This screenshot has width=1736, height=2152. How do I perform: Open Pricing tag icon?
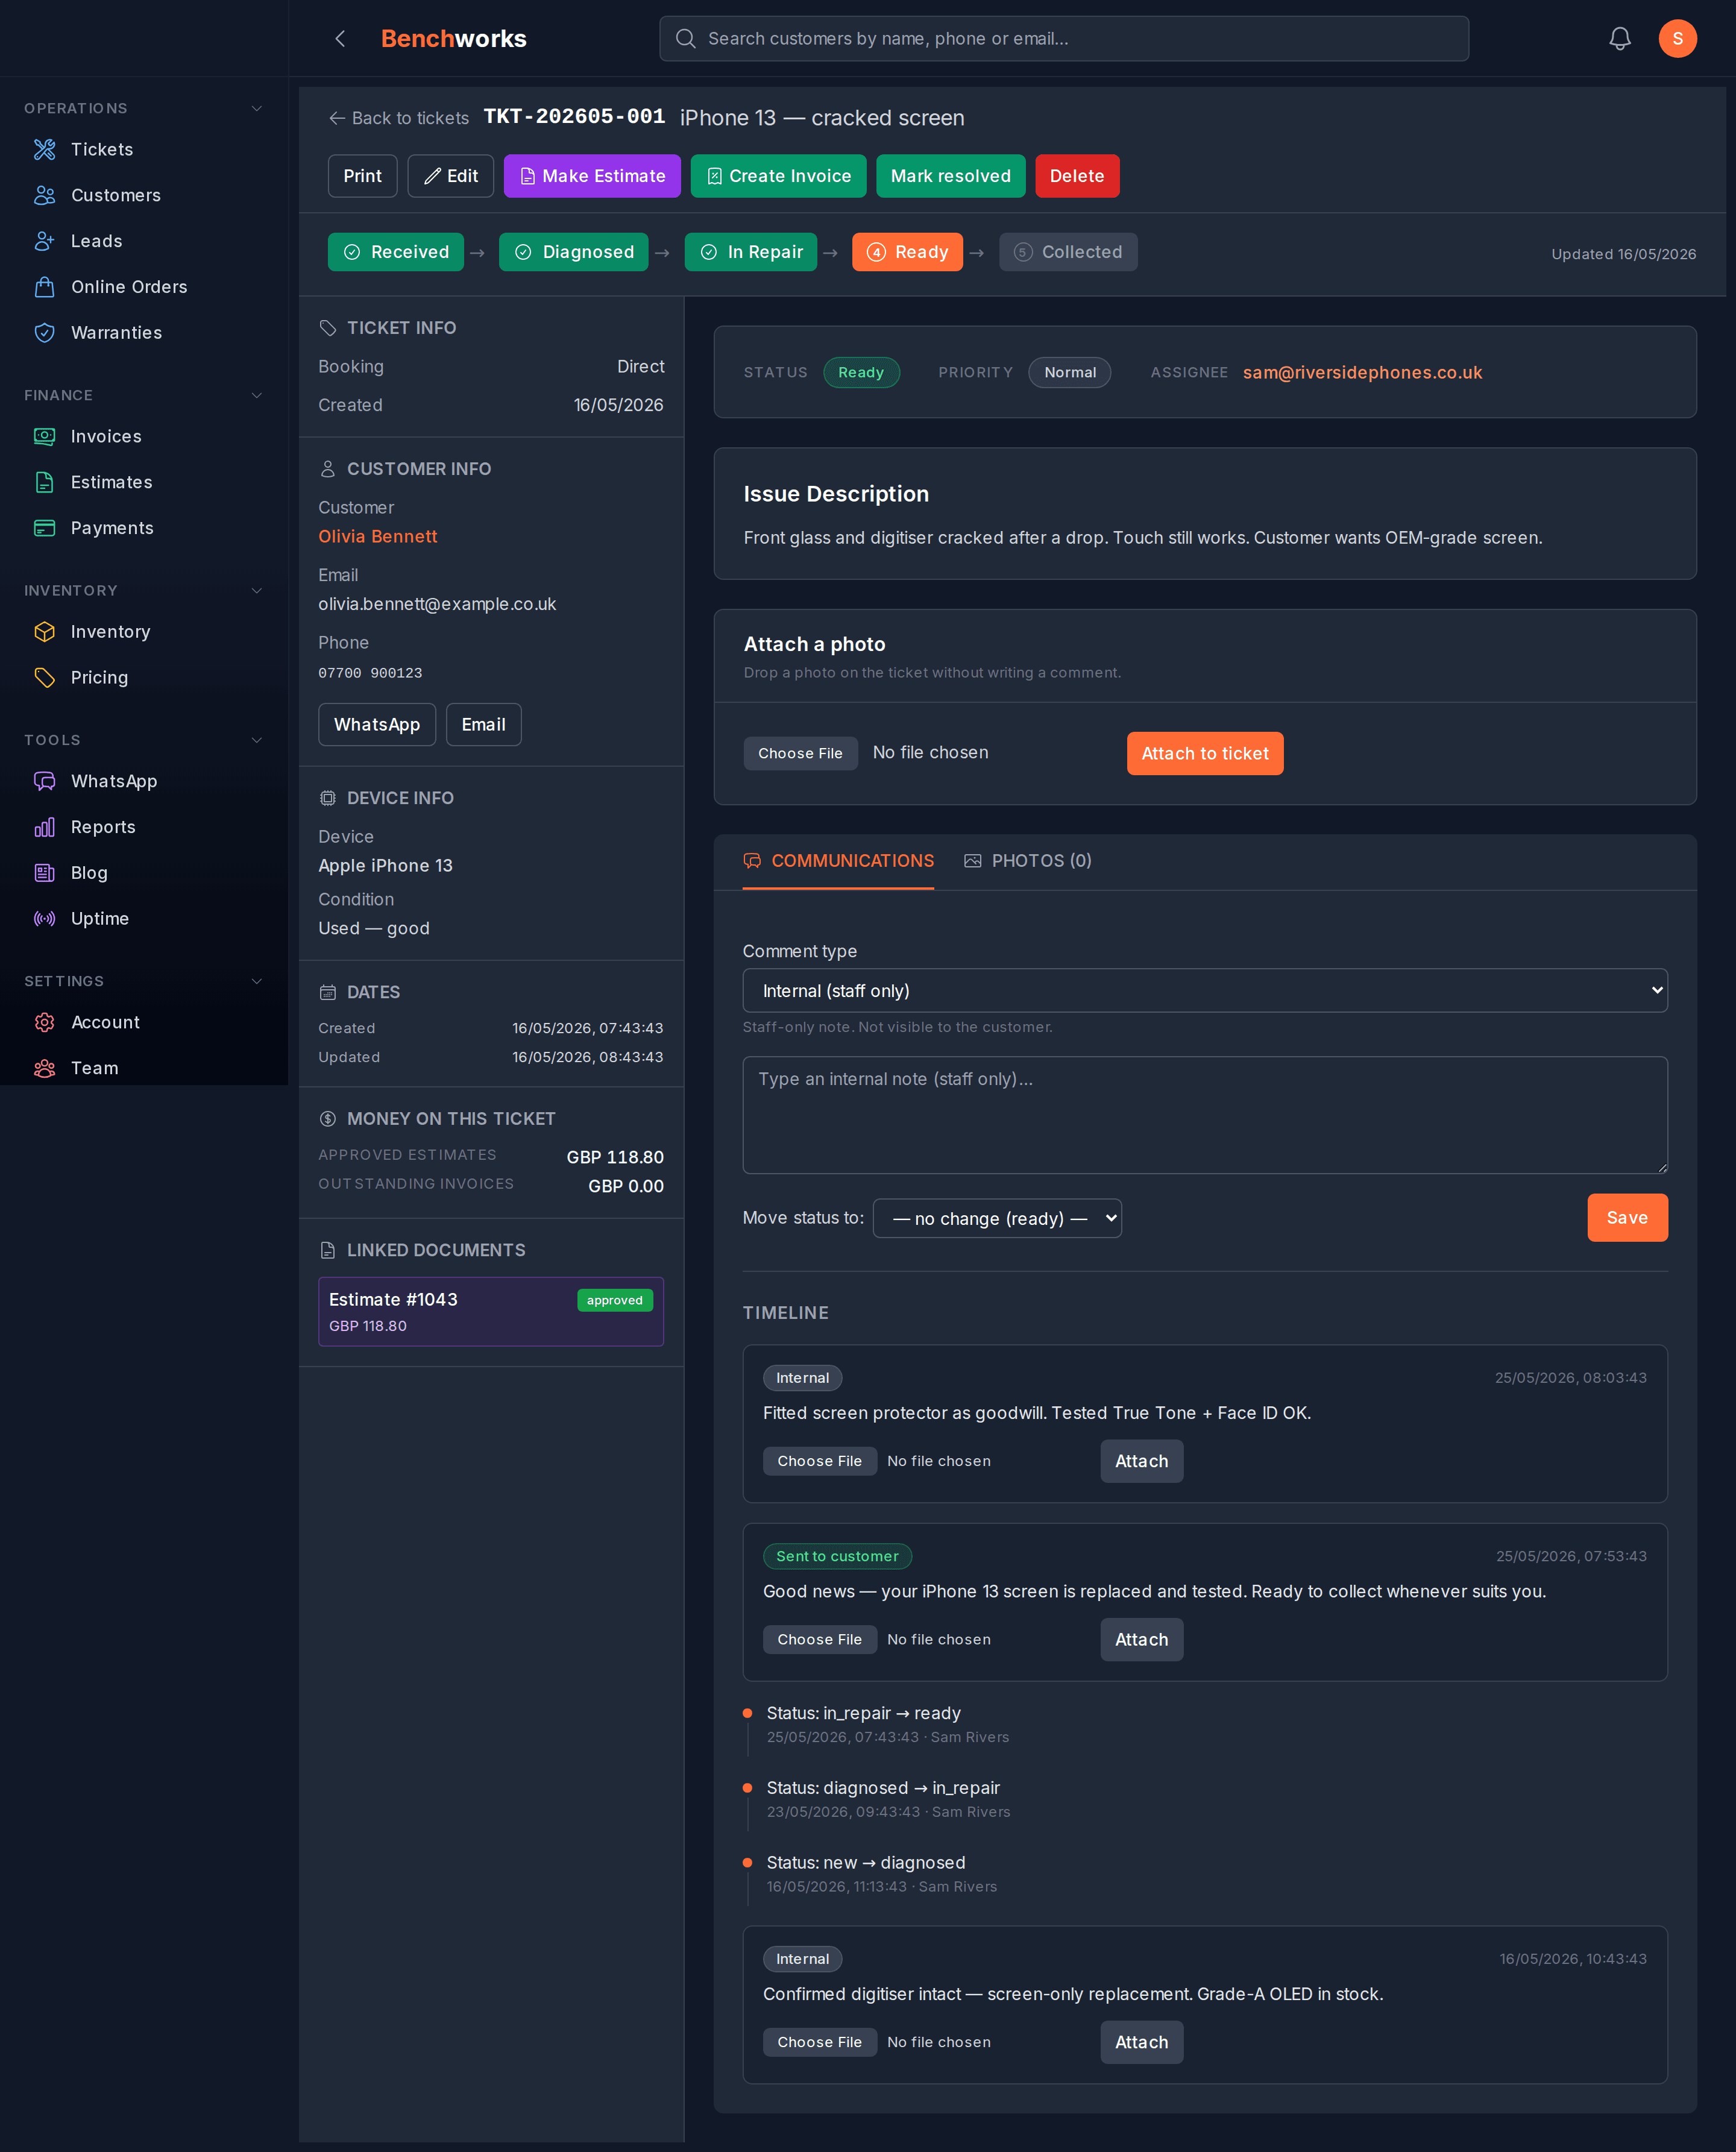pyautogui.click(x=45, y=678)
